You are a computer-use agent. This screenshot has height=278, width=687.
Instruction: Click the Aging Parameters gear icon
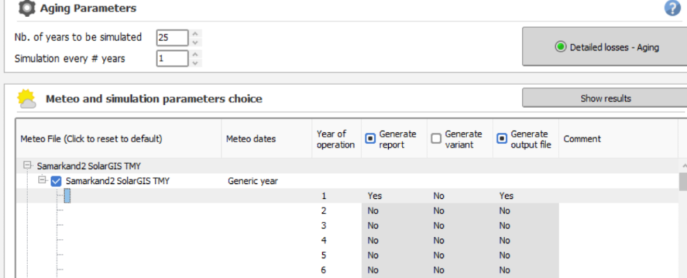pyautogui.click(x=26, y=8)
